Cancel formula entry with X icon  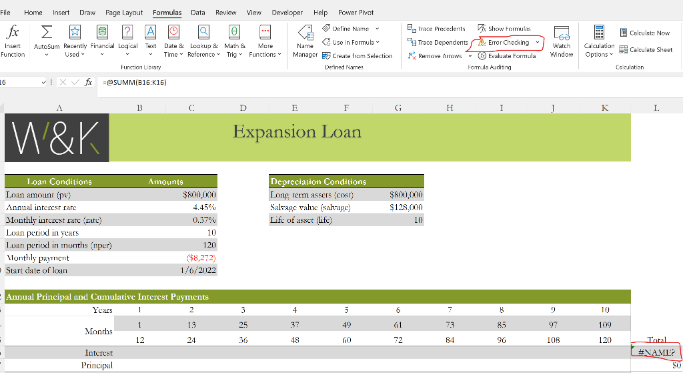tap(63, 82)
